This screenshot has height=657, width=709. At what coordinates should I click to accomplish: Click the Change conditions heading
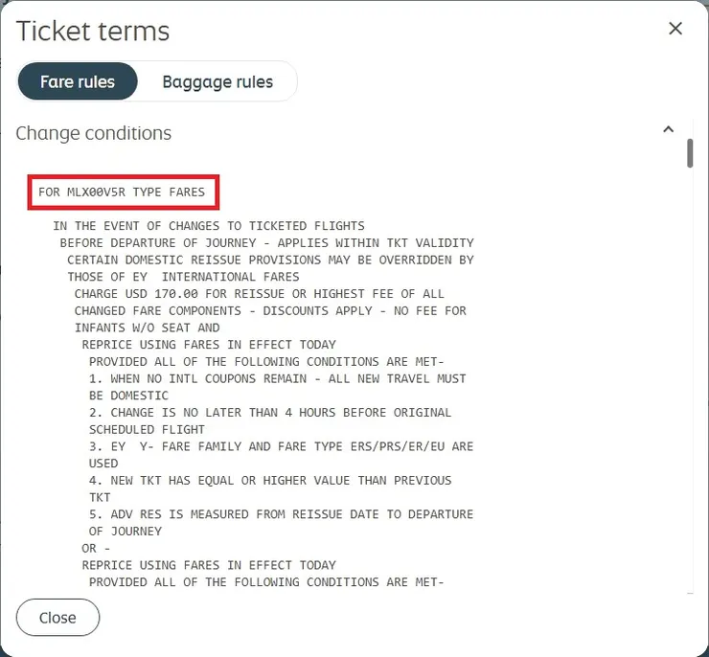(94, 133)
